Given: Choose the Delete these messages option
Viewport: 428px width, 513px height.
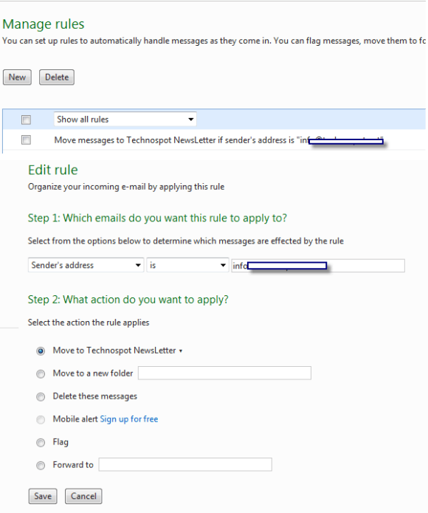Looking at the screenshot, I should (x=41, y=397).
